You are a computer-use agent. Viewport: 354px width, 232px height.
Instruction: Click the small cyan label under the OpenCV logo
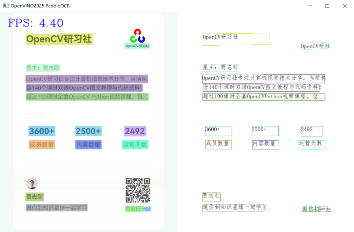[137, 46]
